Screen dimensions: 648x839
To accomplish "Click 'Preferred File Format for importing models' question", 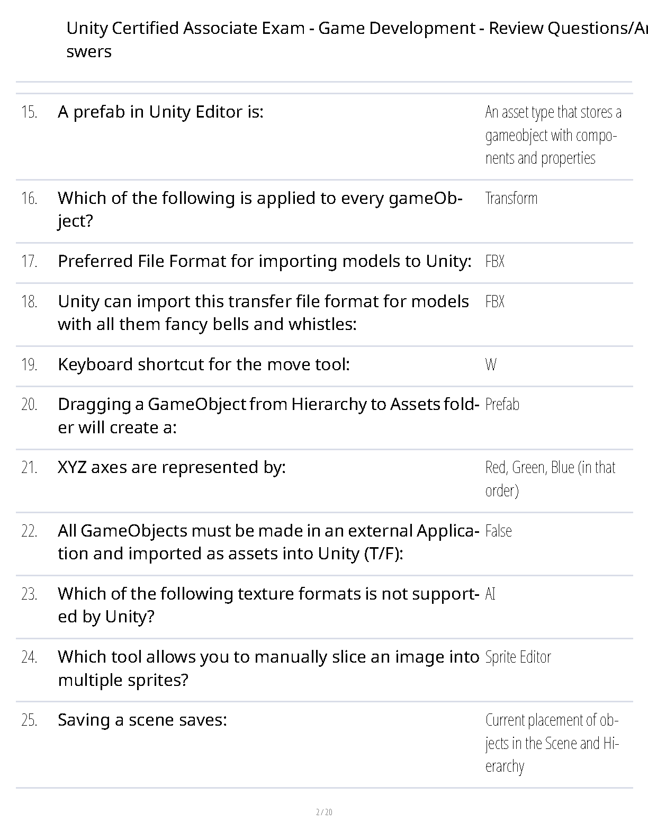I will (x=264, y=262).
